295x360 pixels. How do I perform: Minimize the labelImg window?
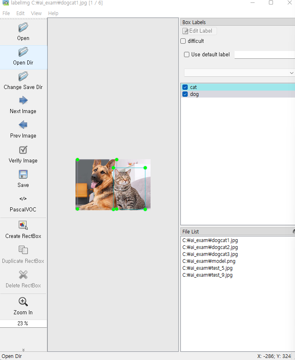click(253, 3)
